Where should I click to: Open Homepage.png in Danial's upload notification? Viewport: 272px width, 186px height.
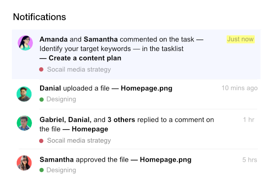click(x=146, y=88)
